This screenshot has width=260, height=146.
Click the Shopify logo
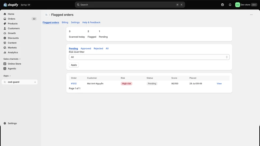click(x=11, y=5)
